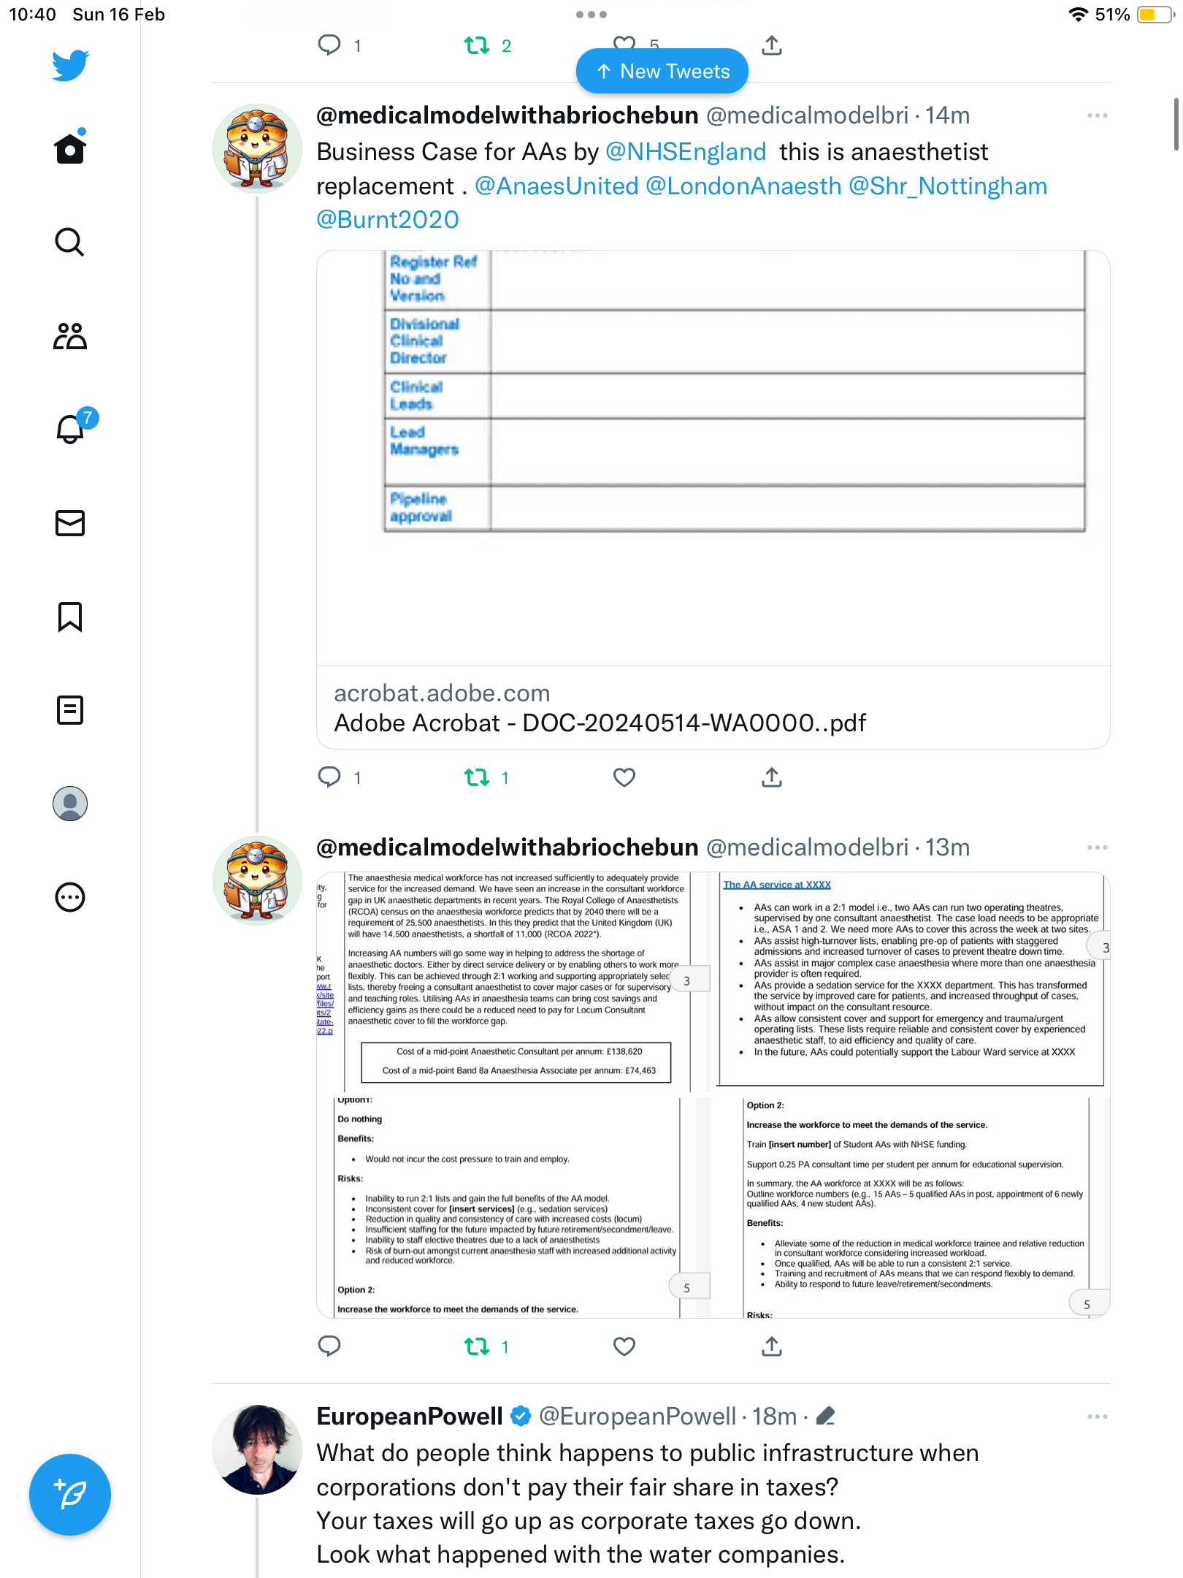Open the Bookmarks icon in sidebar
The height and width of the screenshot is (1578, 1183).
(x=70, y=617)
